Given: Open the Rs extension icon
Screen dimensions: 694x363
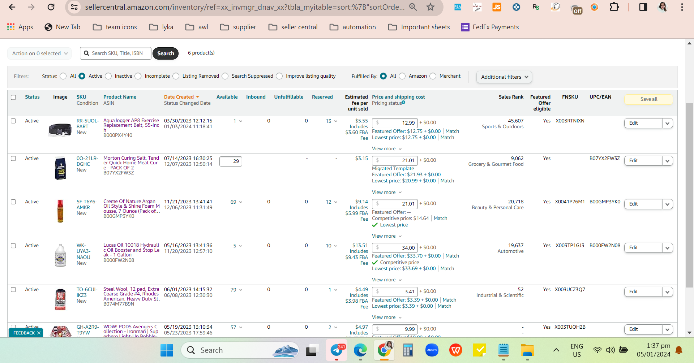Looking at the screenshot, I should 536,7.
